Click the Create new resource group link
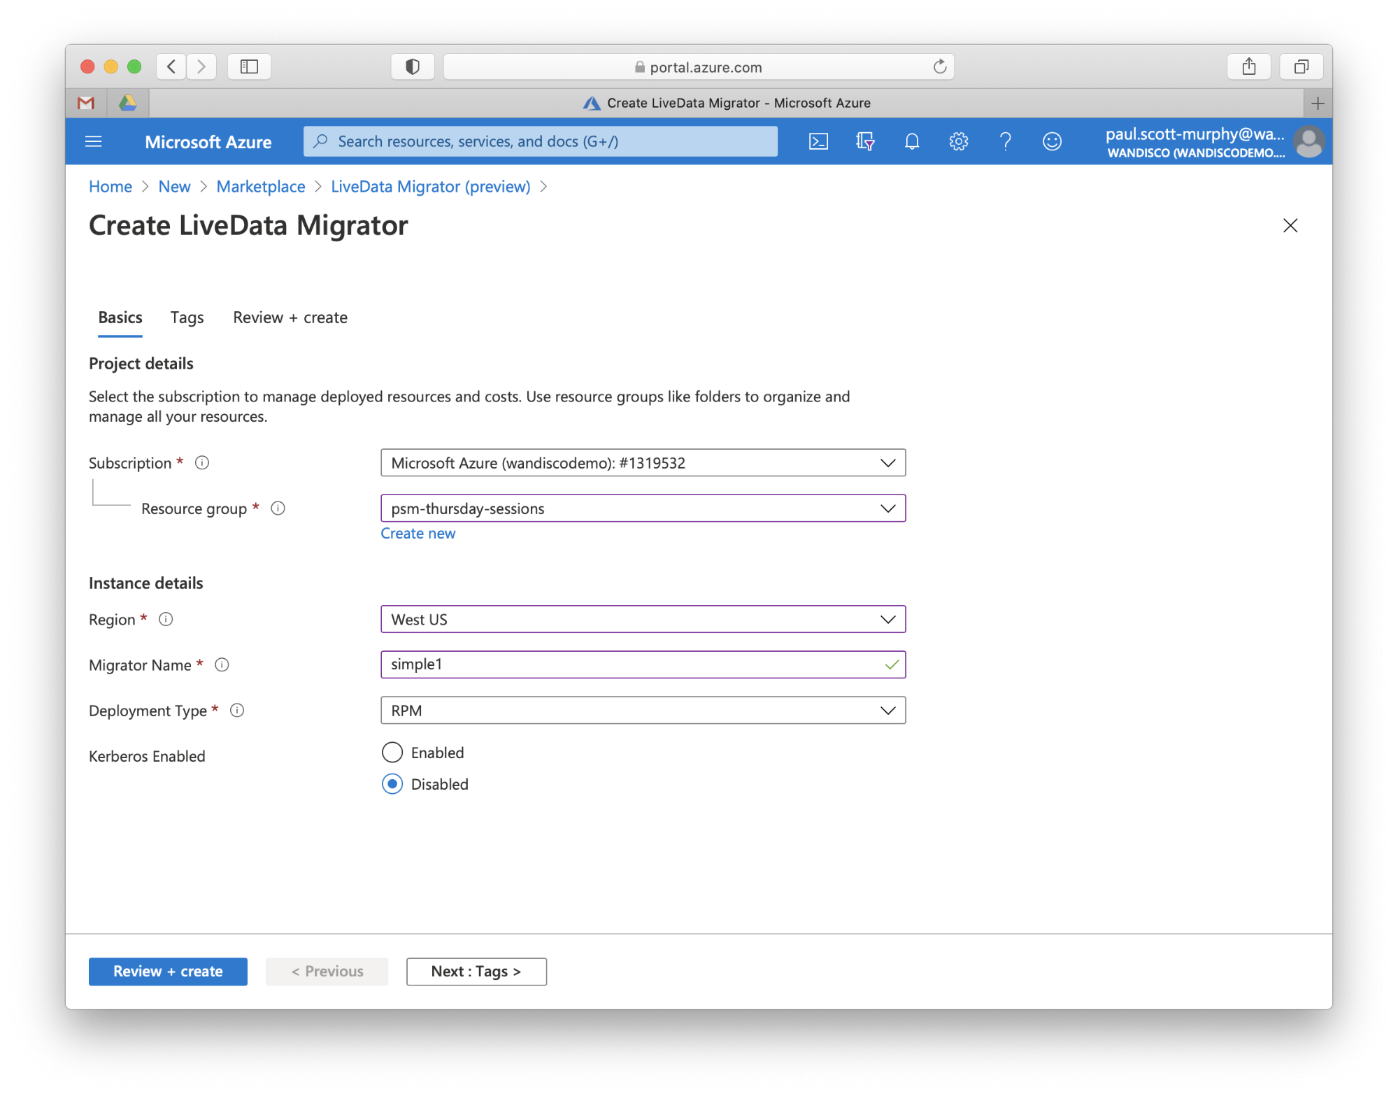The height and width of the screenshot is (1096, 1398). pyautogui.click(x=418, y=534)
